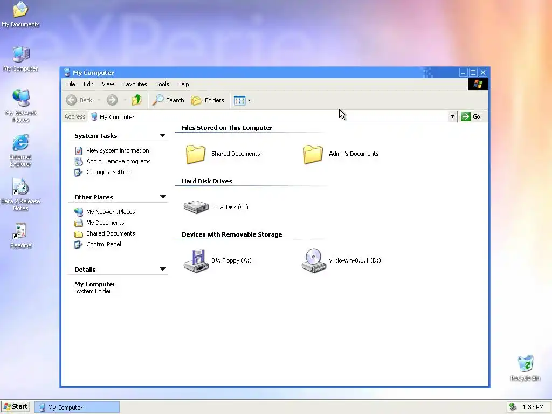This screenshot has width=552, height=414.
Task: Expand the Address bar dropdown
Action: pos(452,116)
